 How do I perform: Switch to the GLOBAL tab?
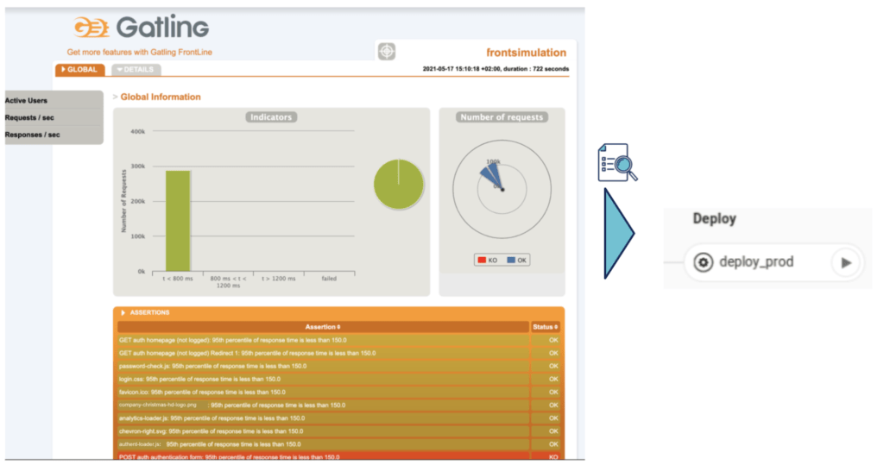(x=79, y=69)
